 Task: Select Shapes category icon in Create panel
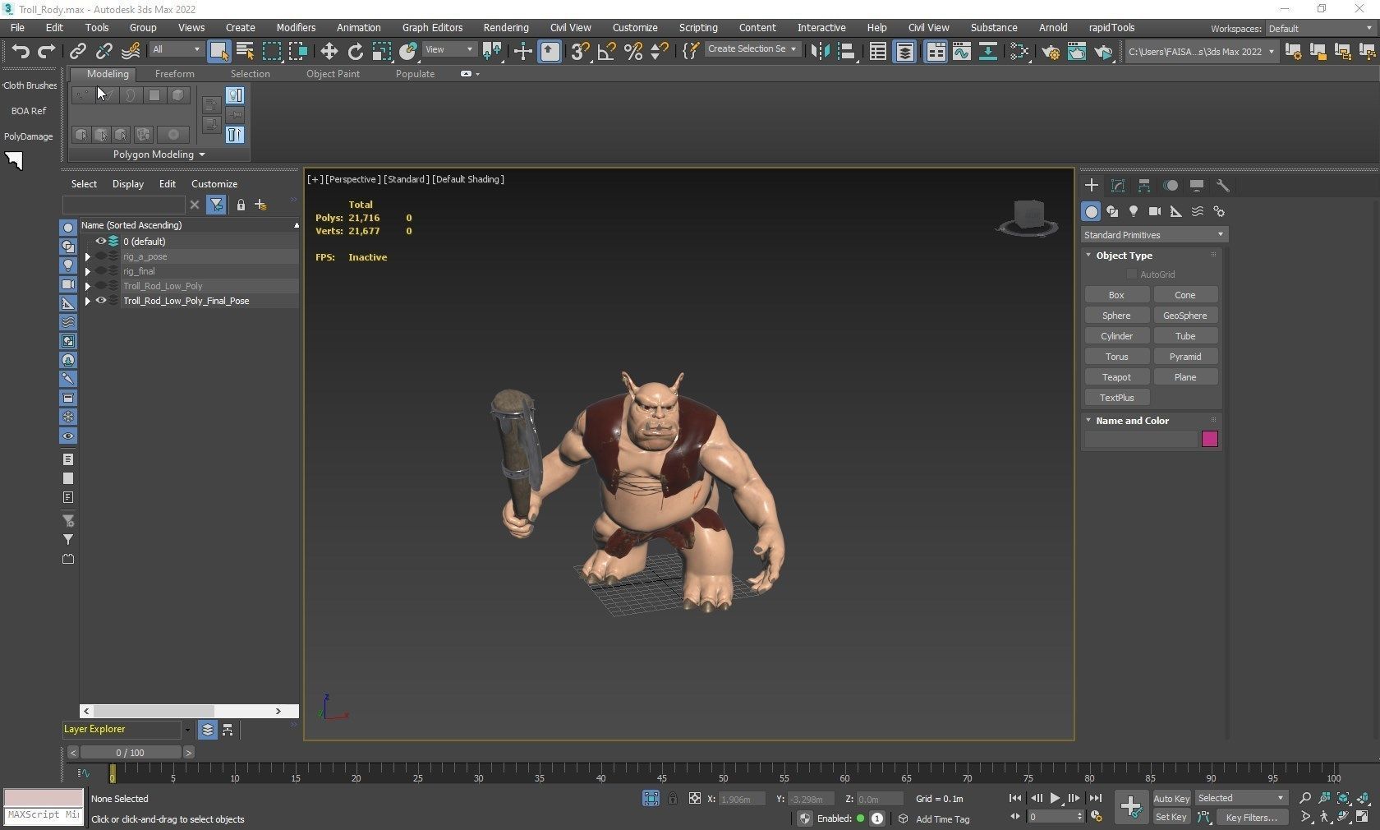click(1112, 211)
